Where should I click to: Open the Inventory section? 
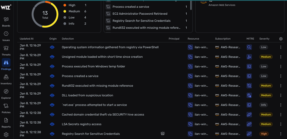pos(6,79)
